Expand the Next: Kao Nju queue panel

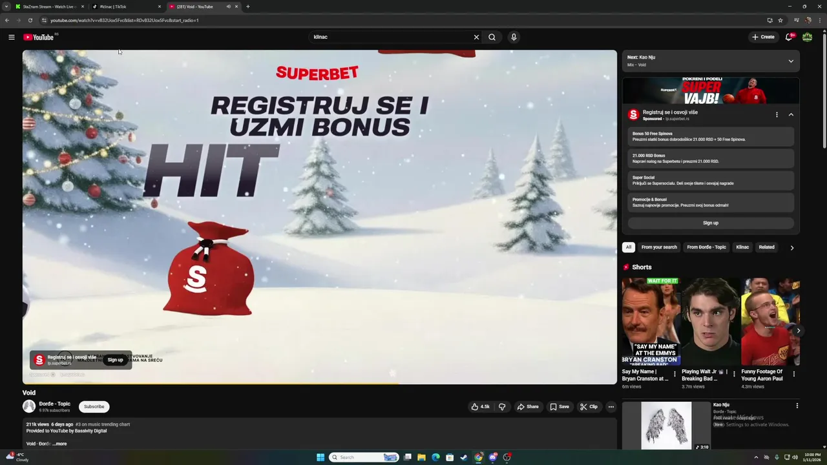pos(791,61)
